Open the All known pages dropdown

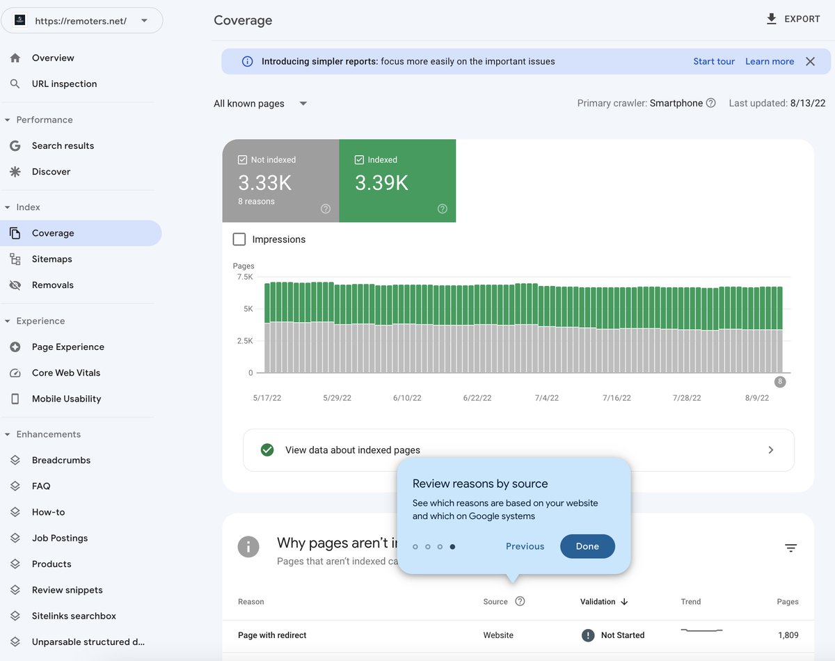point(260,103)
